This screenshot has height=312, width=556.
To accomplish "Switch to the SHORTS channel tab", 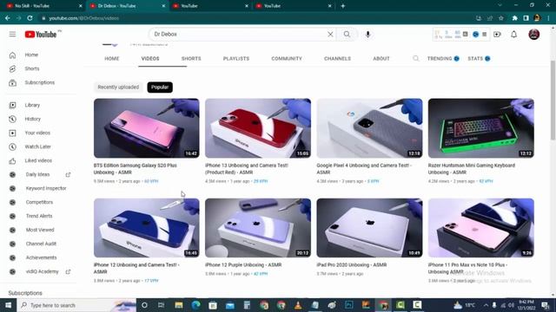I will pyautogui.click(x=191, y=58).
